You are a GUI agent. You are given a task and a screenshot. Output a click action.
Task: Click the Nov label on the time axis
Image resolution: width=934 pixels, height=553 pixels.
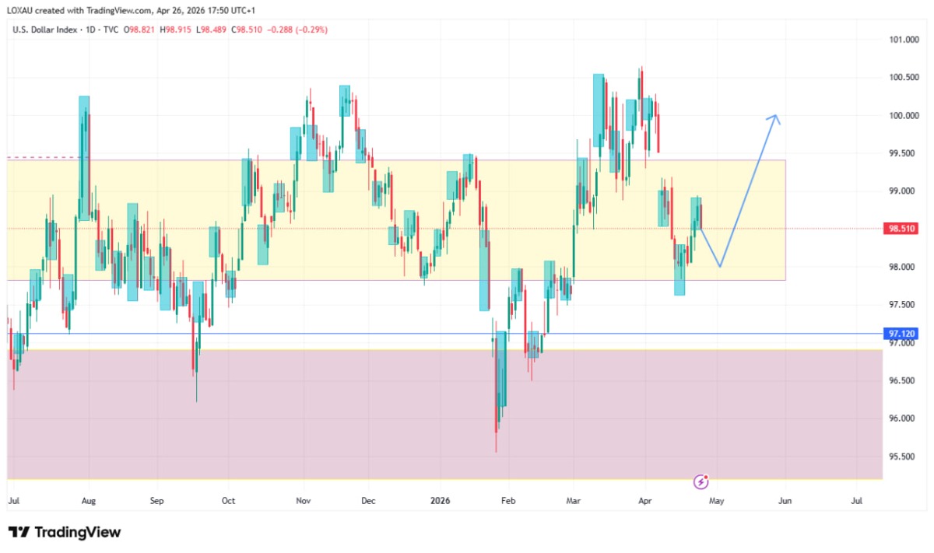[304, 502]
